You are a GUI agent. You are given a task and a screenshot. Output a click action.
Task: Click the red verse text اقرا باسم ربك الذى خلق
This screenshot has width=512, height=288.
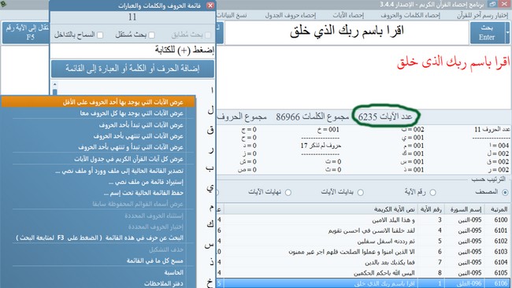point(453,62)
